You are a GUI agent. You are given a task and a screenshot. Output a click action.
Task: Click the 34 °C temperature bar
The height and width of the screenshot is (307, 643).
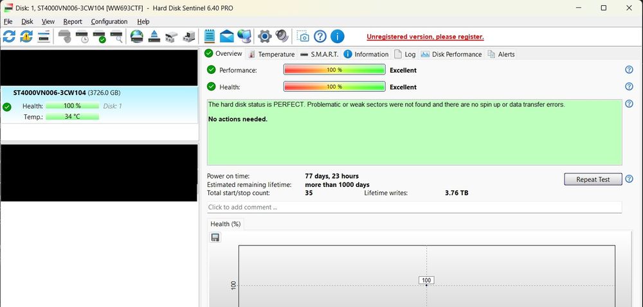72,117
